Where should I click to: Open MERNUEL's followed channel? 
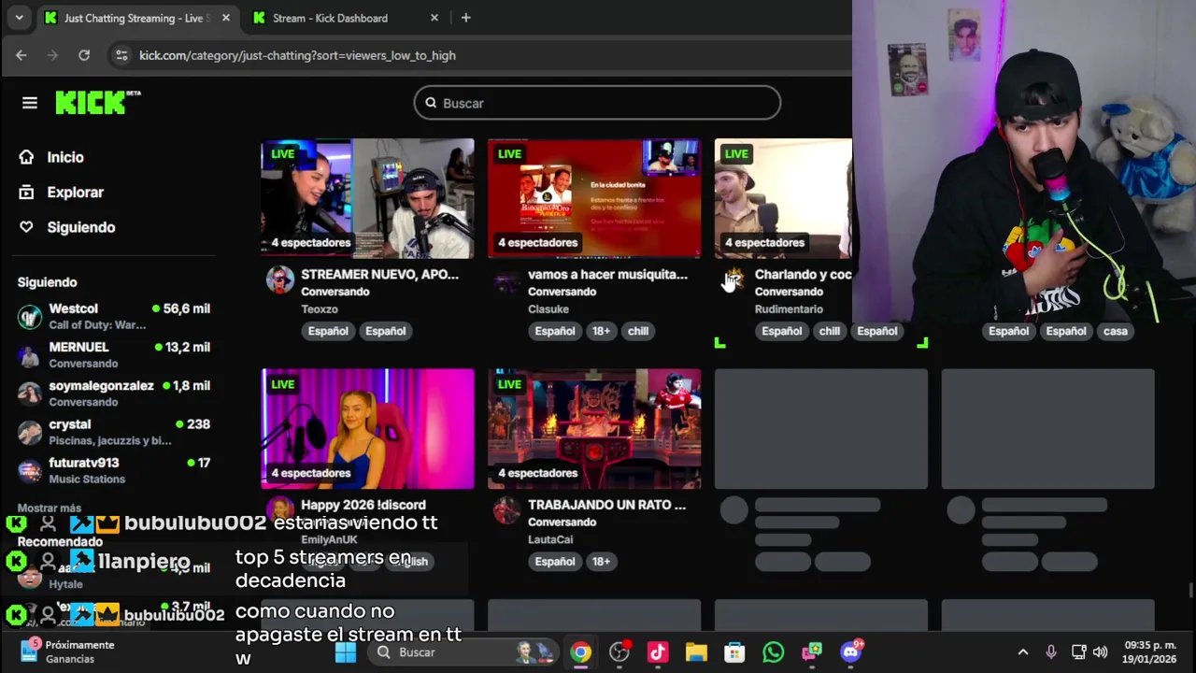point(114,354)
